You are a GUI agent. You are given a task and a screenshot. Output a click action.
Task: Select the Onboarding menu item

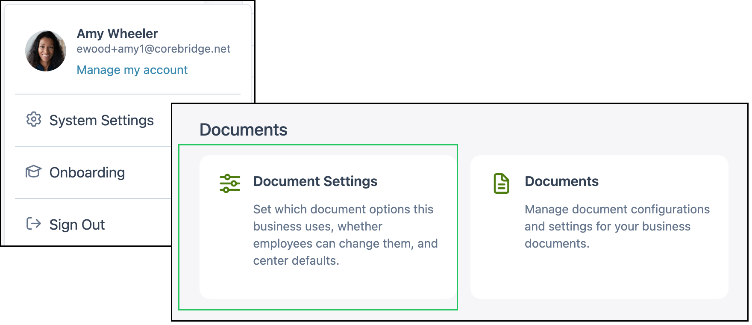point(87,173)
